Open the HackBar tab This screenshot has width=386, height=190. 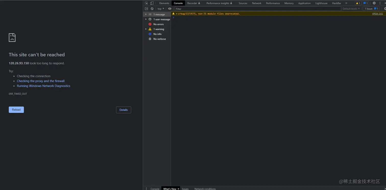point(336,3)
